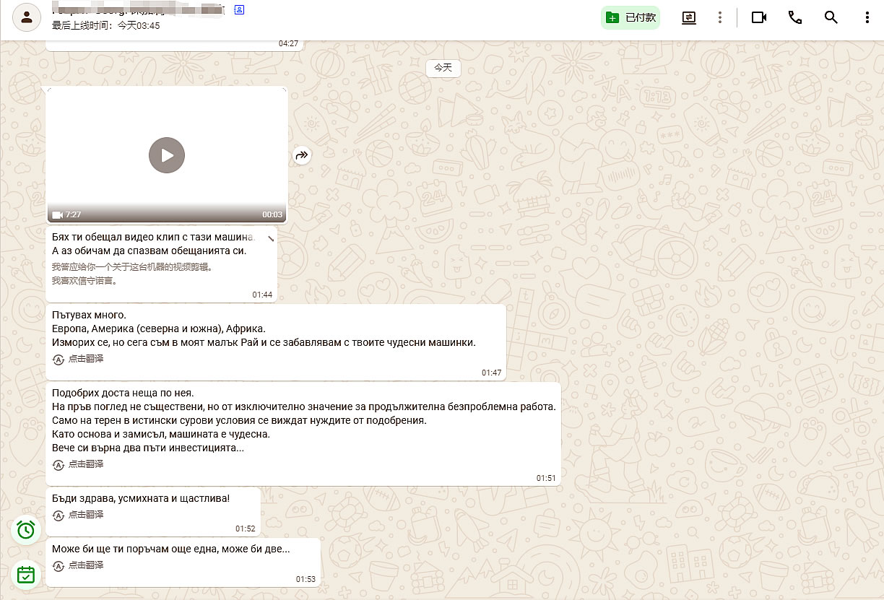Screen dimensions: 884x600
Task: Open the translation settings panel icon
Action: pos(689,17)
